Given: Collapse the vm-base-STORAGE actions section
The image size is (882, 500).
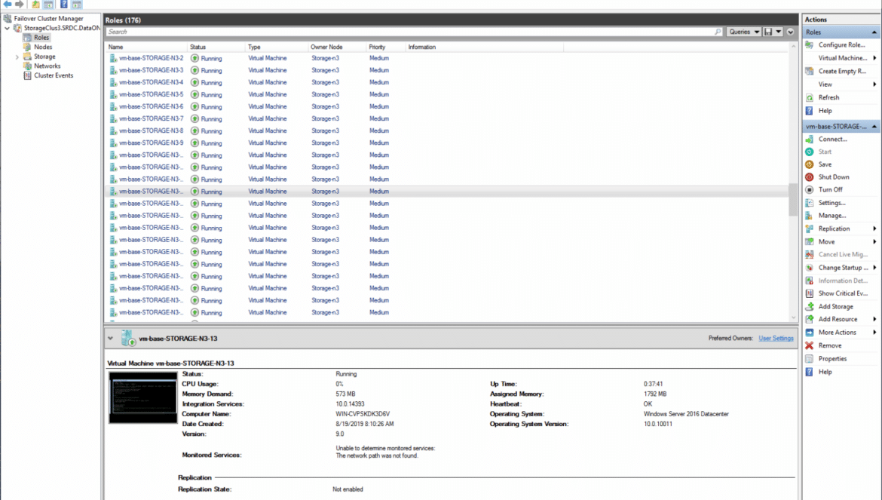Looking at the screenshot, I should pyautogui.click(x=874, y=127).
